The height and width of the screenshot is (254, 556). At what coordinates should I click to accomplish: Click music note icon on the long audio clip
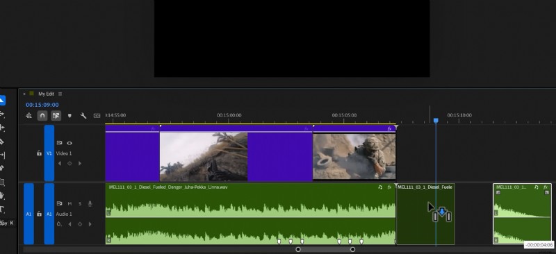pyautogui.click(x=380, y=187)
